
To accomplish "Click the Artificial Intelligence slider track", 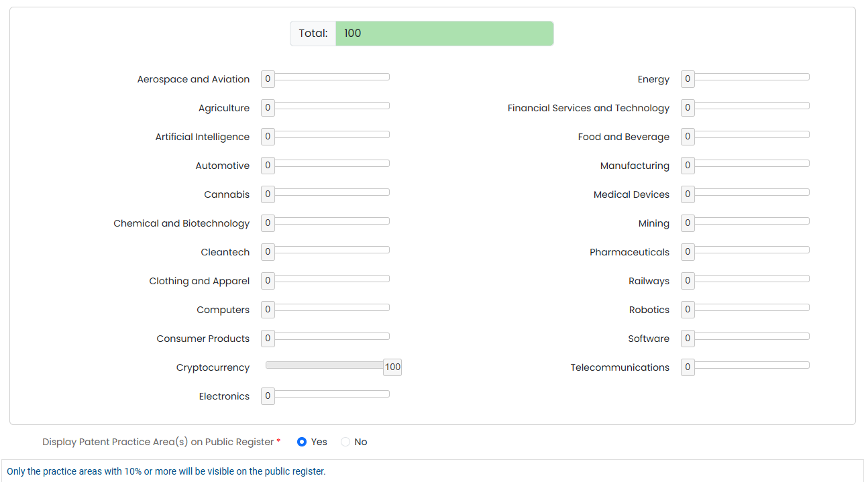I will pyautogui.click(x=332, y=135).
